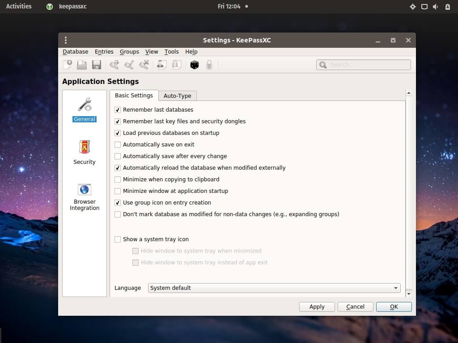
Task: Click the Copy username toolbar icon
Action: [161, 64]
